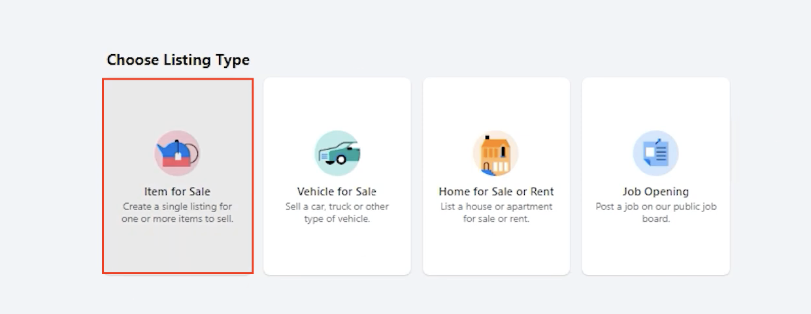Select the Vehicle for Sale title
Image resolution: width=811 pixels, height=314 pixels.
coord(337,192)
